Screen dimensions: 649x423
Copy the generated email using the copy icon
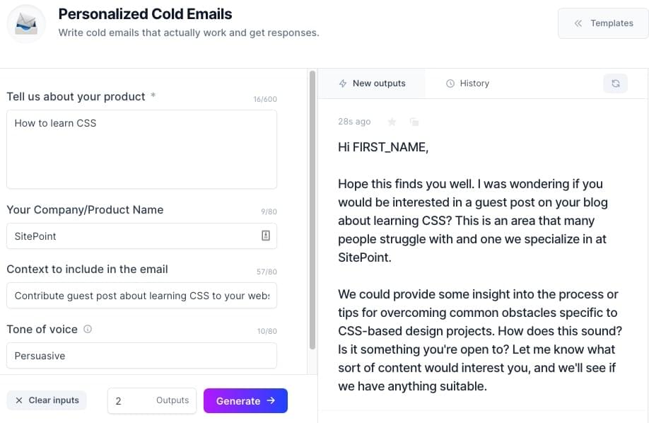(414, 122)
